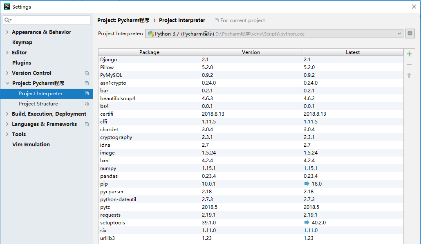Screen dimensions: 421x244
Task: Expand Appearance & Behavior section
Action: click(7, 32)
